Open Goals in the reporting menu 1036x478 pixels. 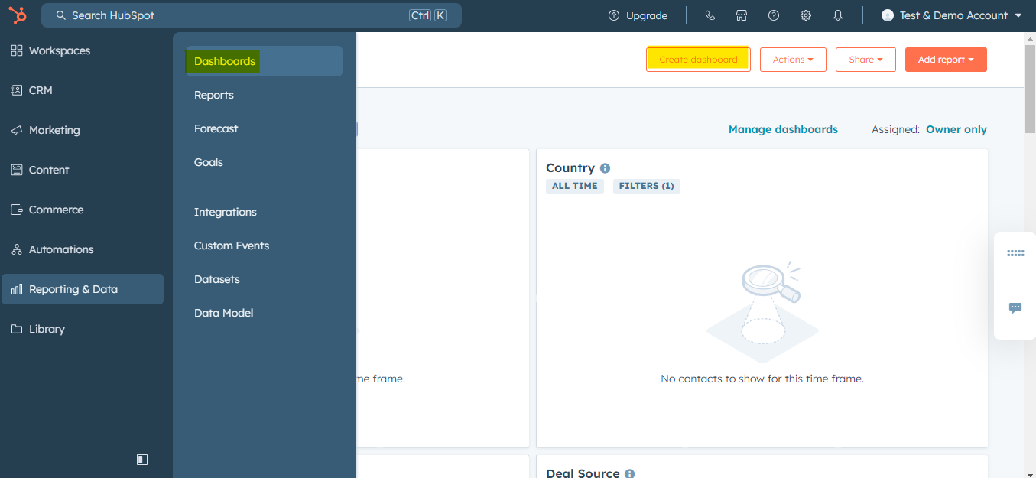click(209, 162)
